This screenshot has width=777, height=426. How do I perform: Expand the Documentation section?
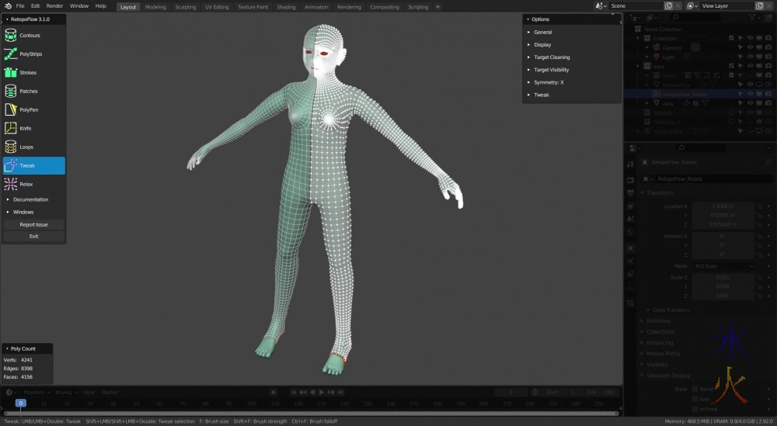pyautogui.click(x=31, y=199)
